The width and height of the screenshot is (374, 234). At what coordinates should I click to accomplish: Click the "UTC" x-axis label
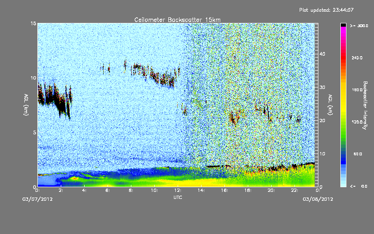(x=178, y=197)
